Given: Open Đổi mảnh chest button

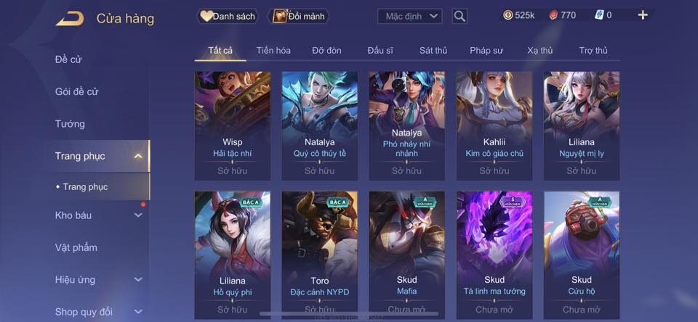Looking at the screenshot, I should click(x=298, y=17).
